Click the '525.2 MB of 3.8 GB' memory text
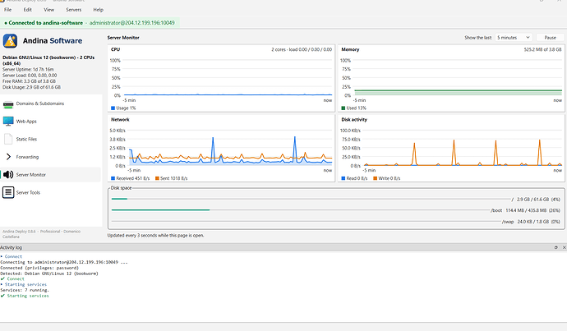This screenshot has height=331, width=567. click(x=542, y=49)
